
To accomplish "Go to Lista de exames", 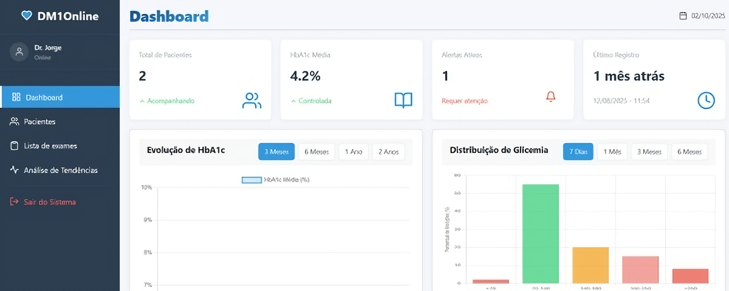I will [x=50, y=146].
